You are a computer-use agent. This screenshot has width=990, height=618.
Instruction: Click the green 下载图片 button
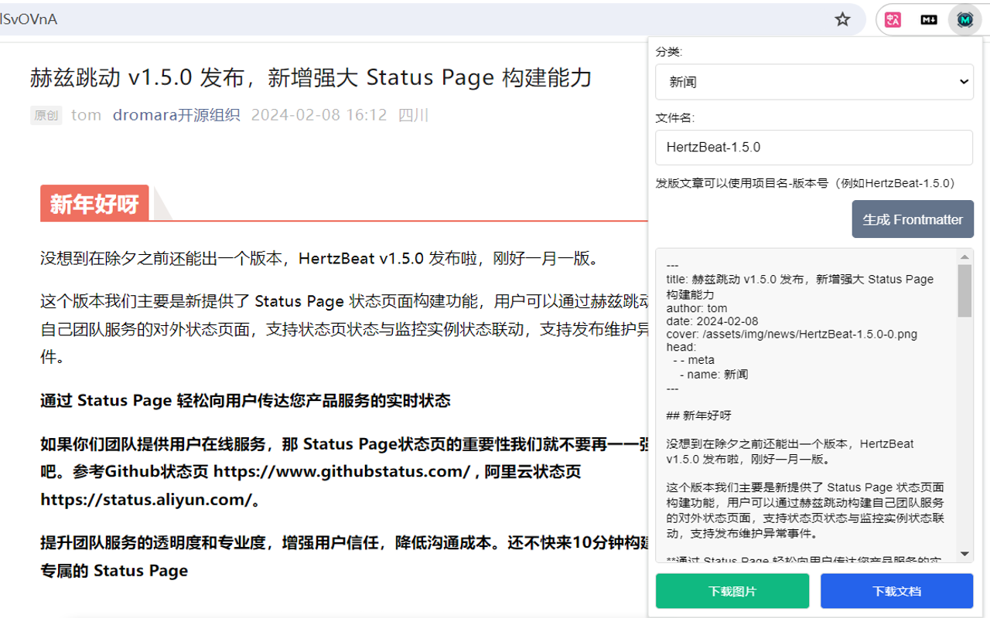click(732, 592)
